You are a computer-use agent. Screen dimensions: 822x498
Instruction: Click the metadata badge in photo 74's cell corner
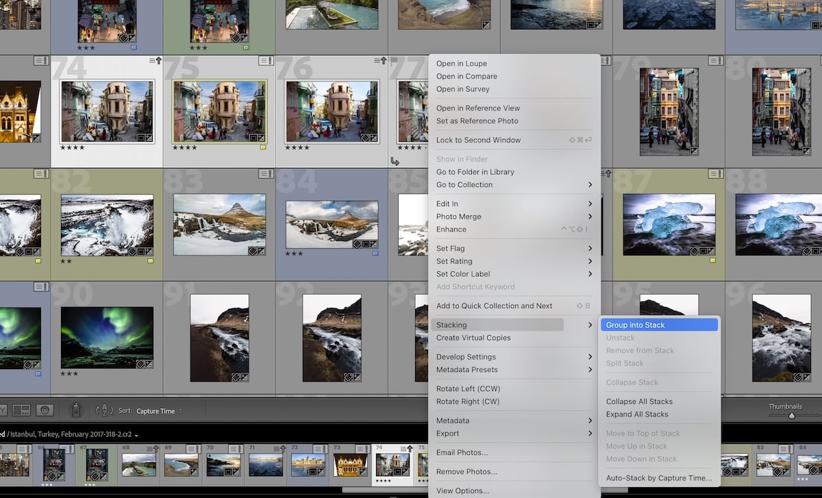tap(152, 60)
